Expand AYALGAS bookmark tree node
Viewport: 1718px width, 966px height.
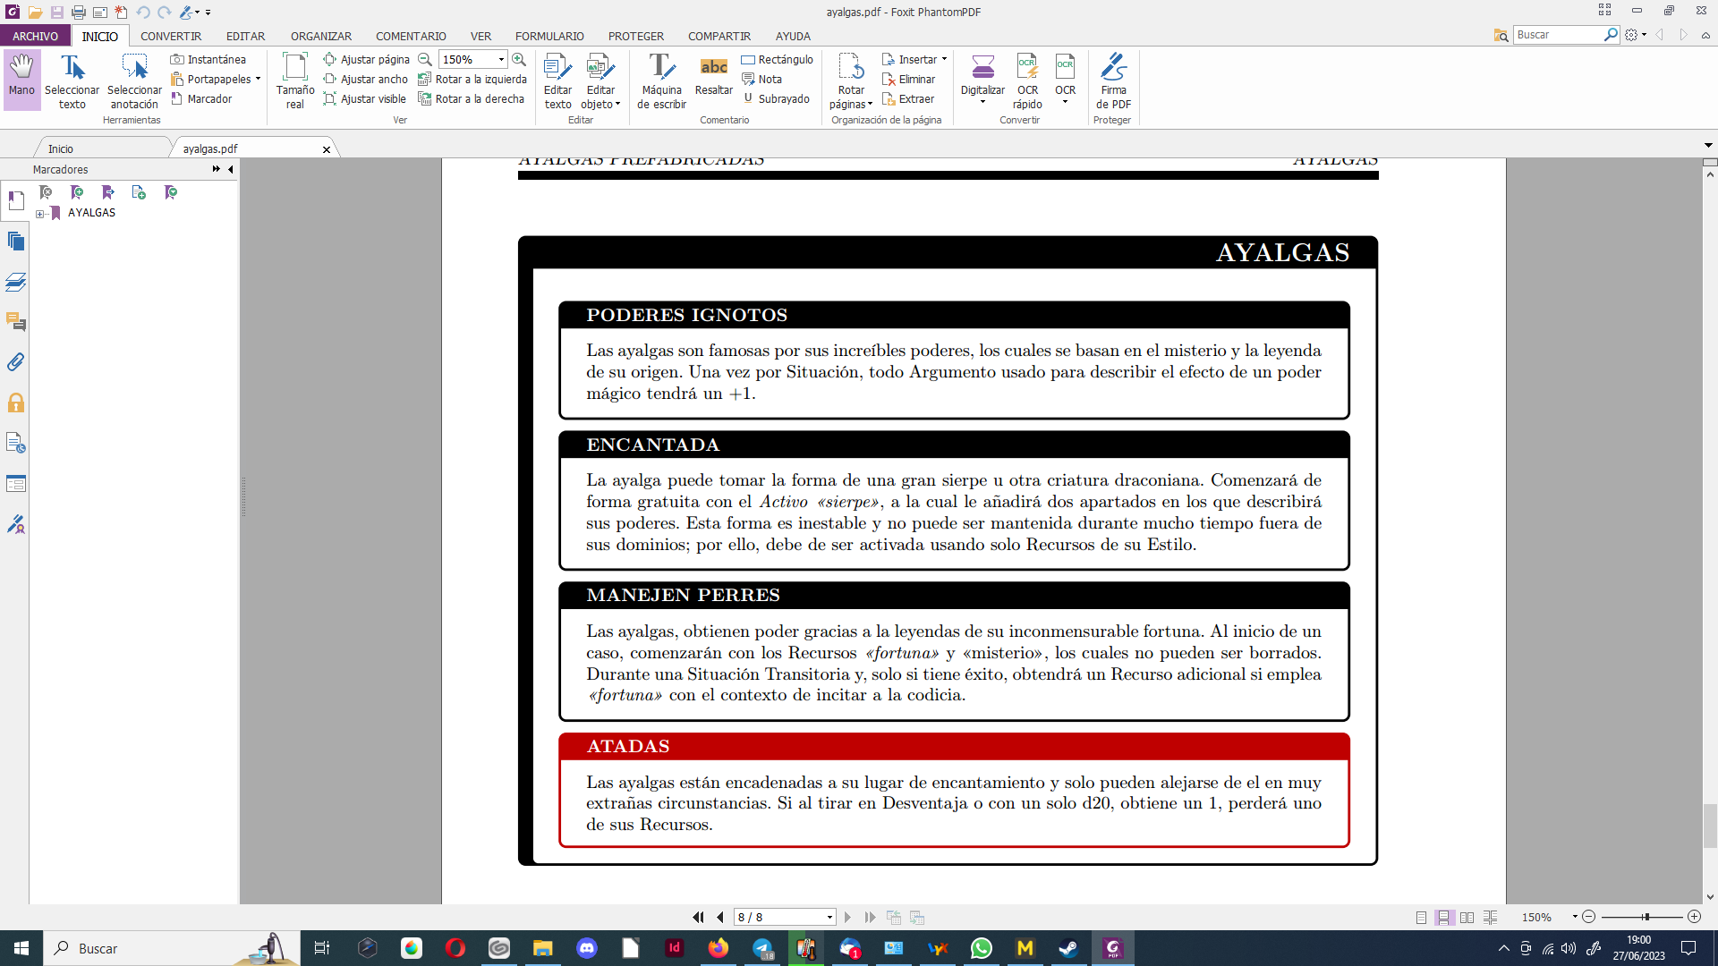coord(39,214)
